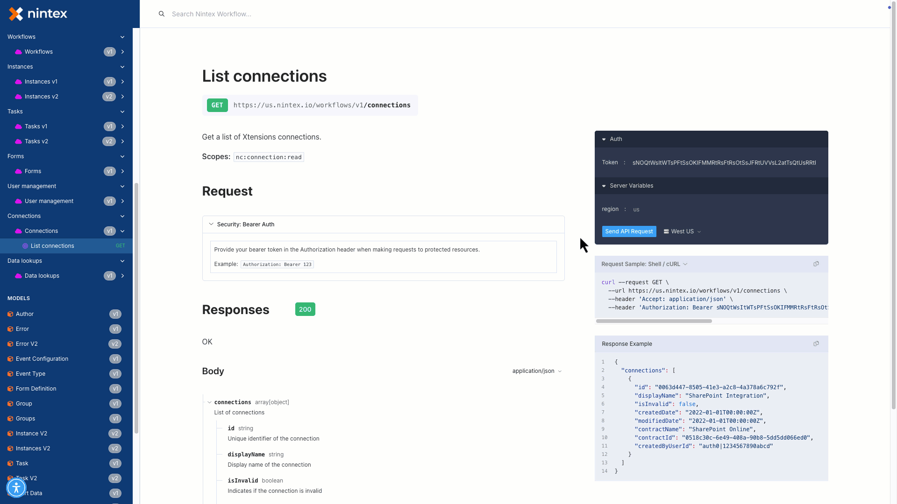Change the Request Sample language dropdown
The height and width of the screenshot is (504, 897).
644,264
